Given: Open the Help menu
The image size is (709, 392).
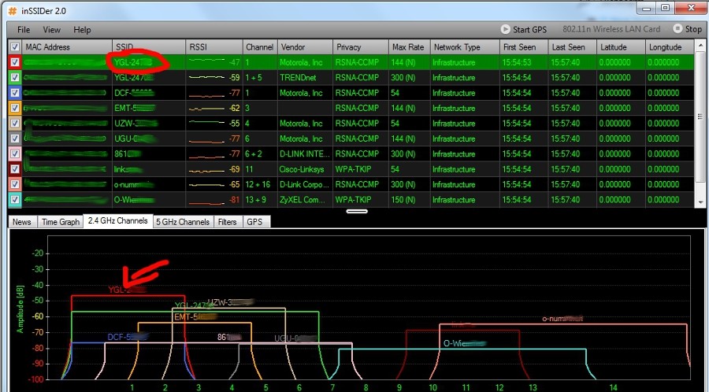Looking at the screenshot, I should pyautogui.click(x=82, y=30).
